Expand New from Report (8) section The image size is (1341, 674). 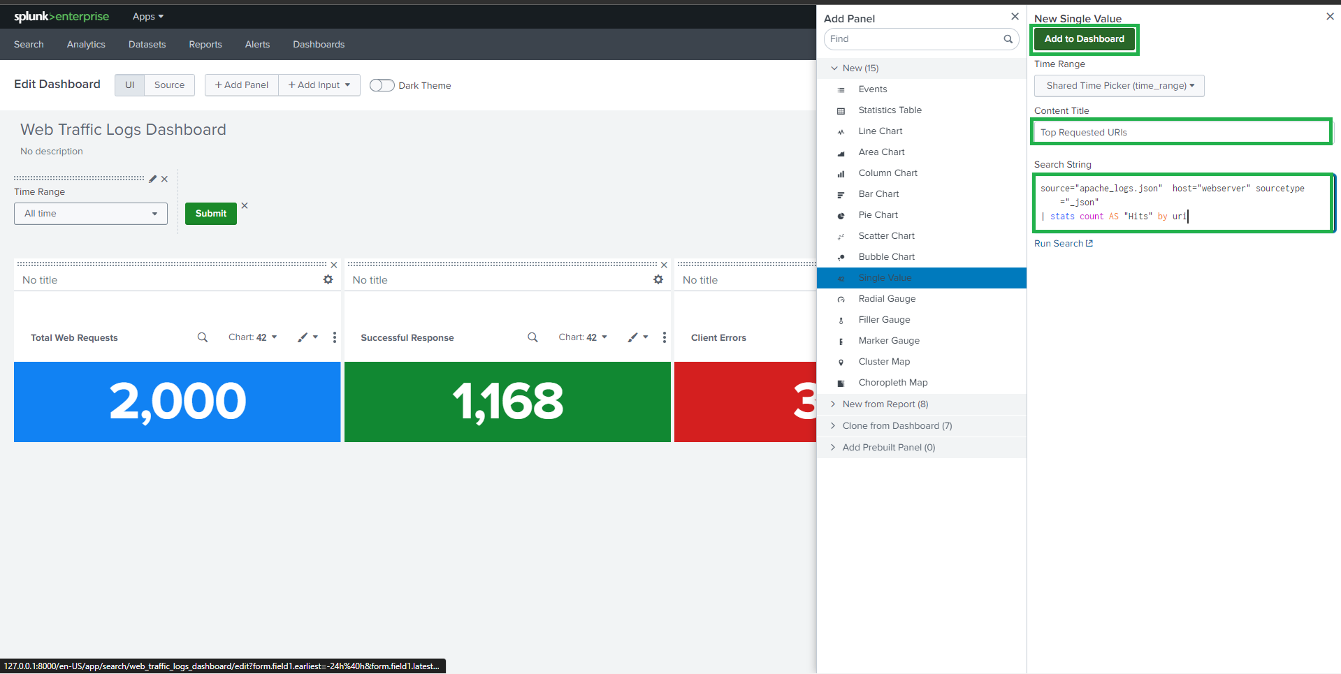(922, 404)
